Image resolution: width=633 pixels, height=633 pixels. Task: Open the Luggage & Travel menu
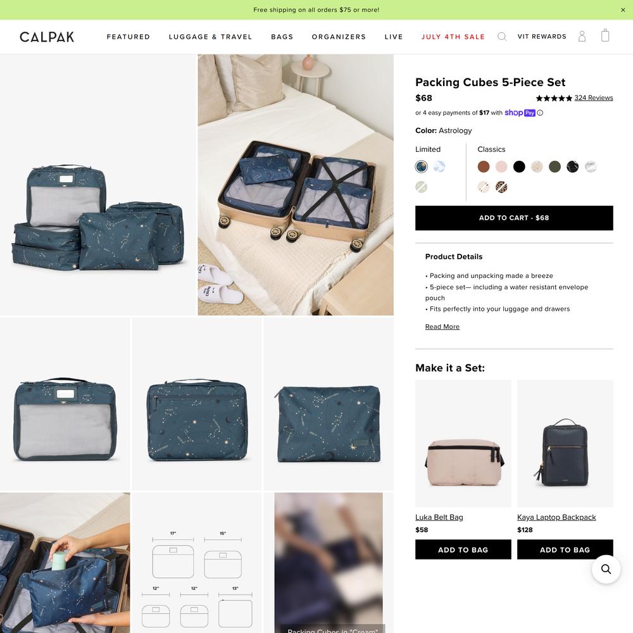[210, 37]
